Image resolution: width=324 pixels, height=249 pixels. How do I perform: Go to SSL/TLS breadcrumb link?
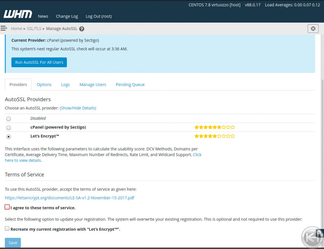click(34, 28)
